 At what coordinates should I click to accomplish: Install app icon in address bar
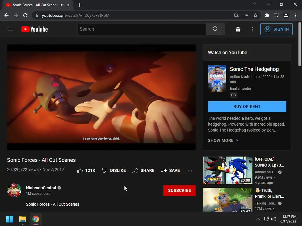[236, 15]
